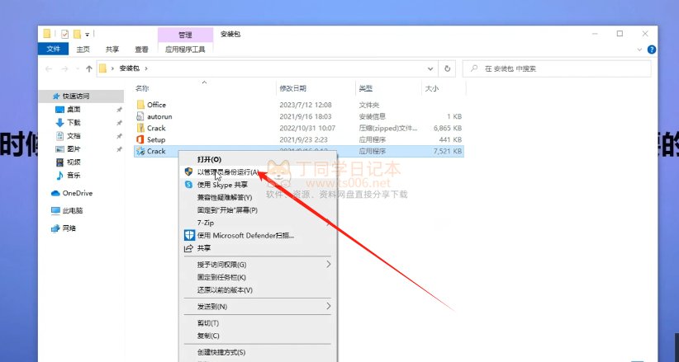This screenshot has height=362, width=679.
Task: Click the date 2023/7/12 12:08
Action: tap(306, 105)
